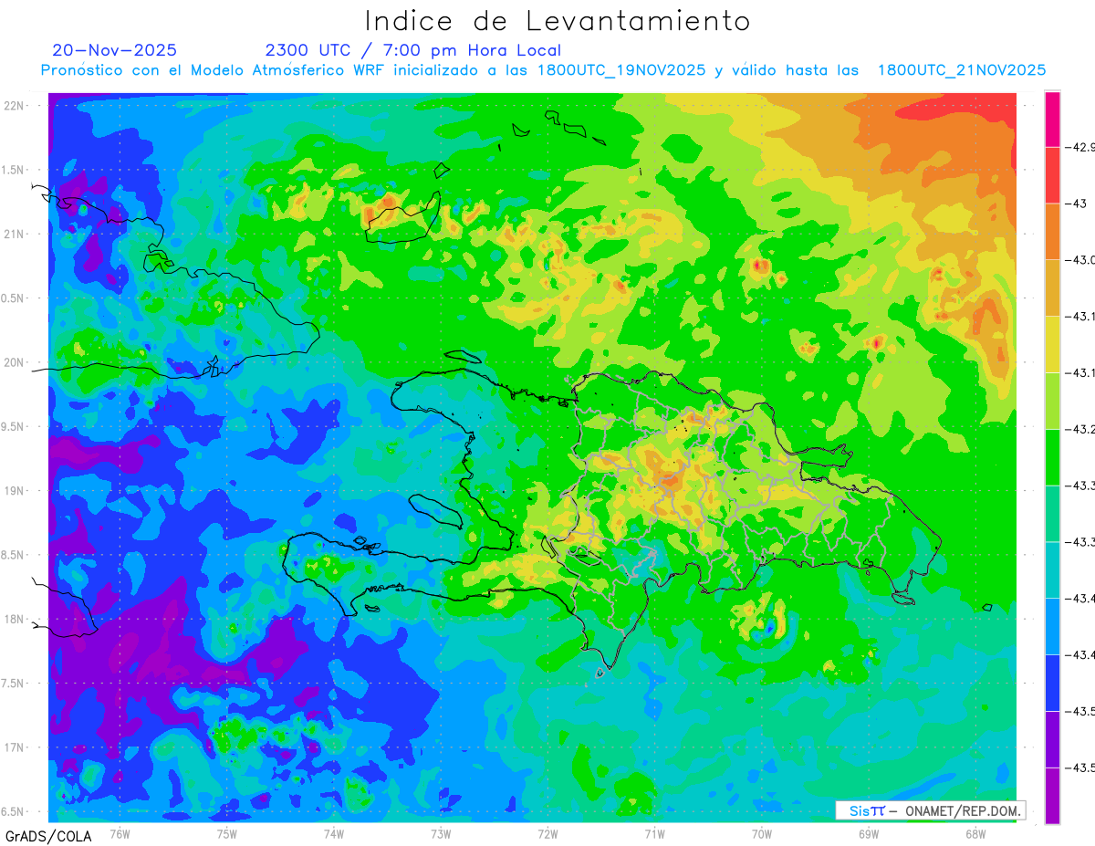Click the 'SisTT - ONAMET/REP.DOM.' label box
This screenshot has height=846, width=1095.
pos(930,810)
